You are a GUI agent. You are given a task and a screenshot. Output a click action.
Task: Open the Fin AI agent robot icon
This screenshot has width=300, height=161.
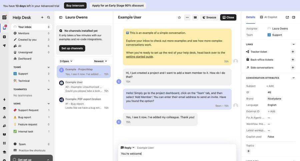[x=4, y=37]
